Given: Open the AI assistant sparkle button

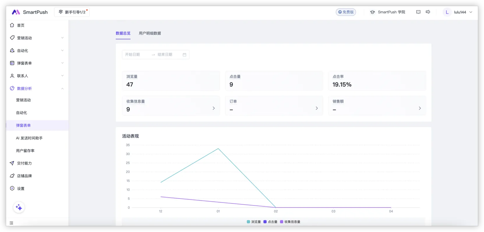Looking at the screenshot, I should [x=19, y=207].
